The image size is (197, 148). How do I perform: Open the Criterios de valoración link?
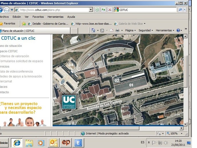coord(14,56)
